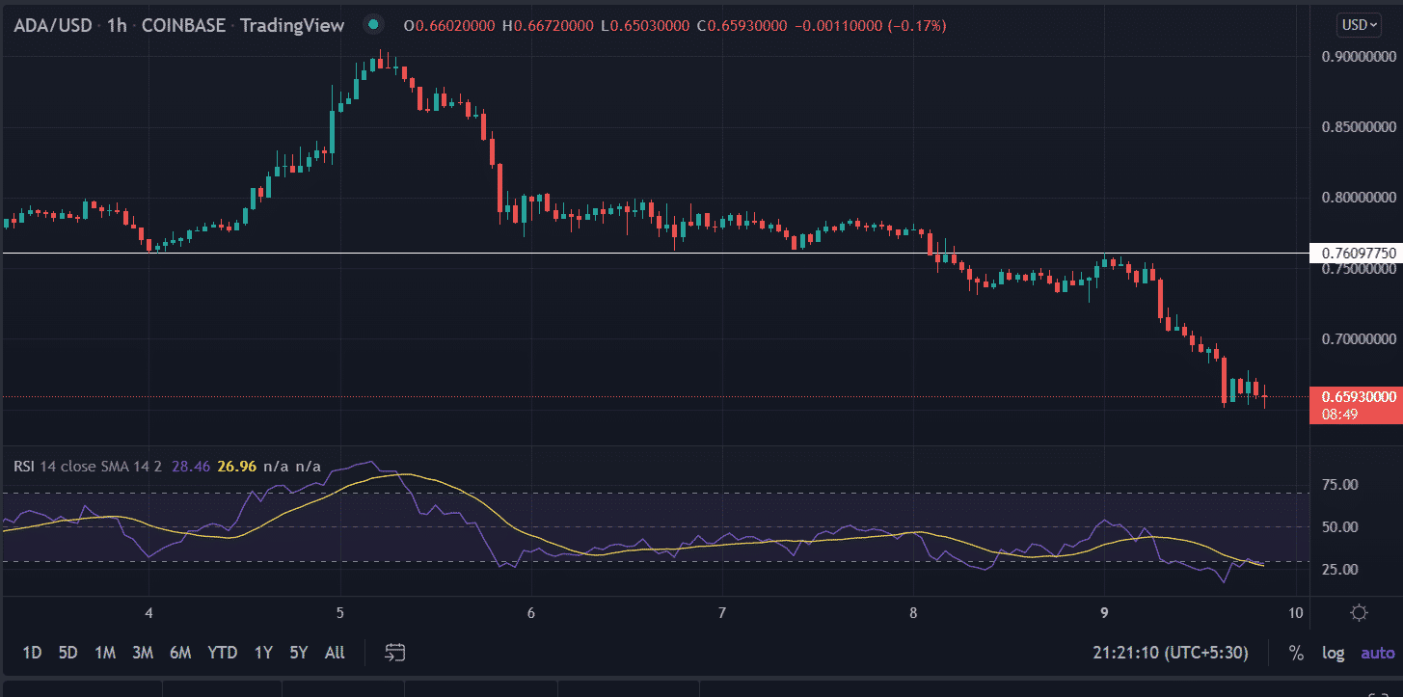Click the RSI indicator legend label
The height and width of the screenshot is (697, 1403).
[x=24, y=467]
